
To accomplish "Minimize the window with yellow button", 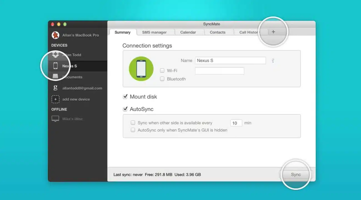I will click(x=59, y=24).
